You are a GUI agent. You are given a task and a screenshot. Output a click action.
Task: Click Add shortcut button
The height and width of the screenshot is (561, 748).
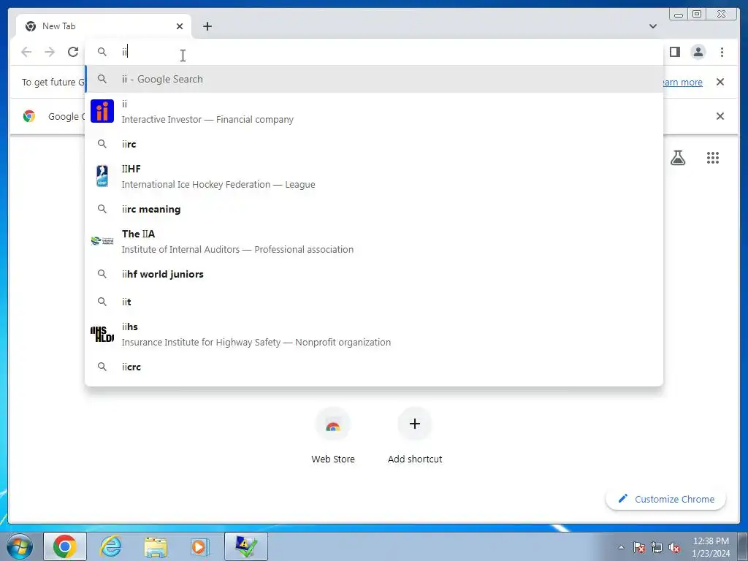coord(415,435)
